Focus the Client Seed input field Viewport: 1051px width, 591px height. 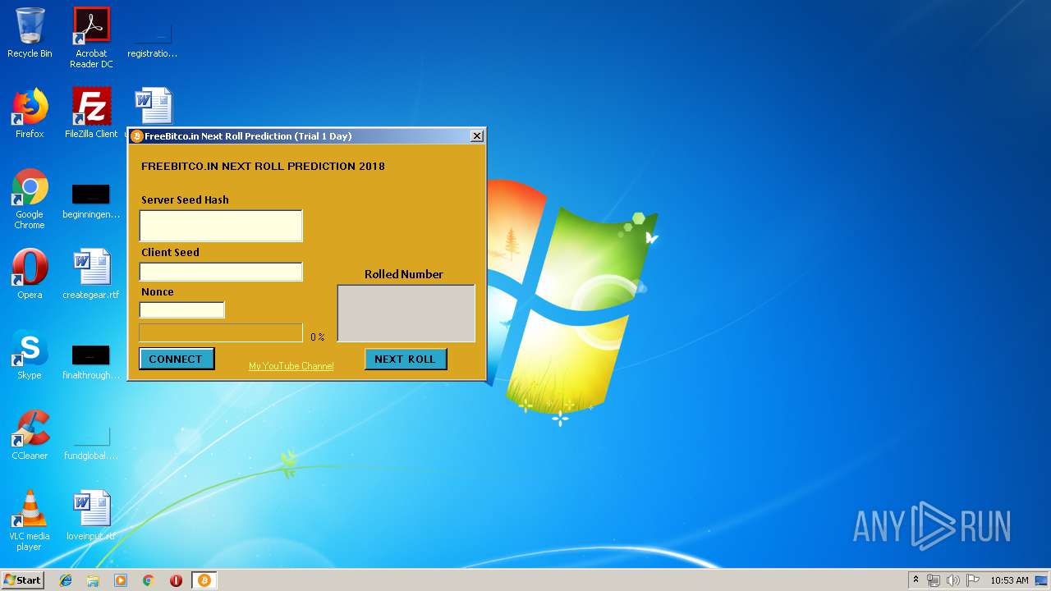click(x=221, y=272)
